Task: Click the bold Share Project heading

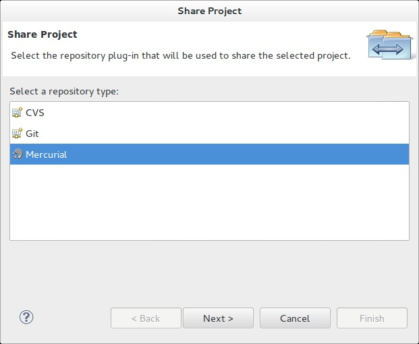Action: point(43,34)
